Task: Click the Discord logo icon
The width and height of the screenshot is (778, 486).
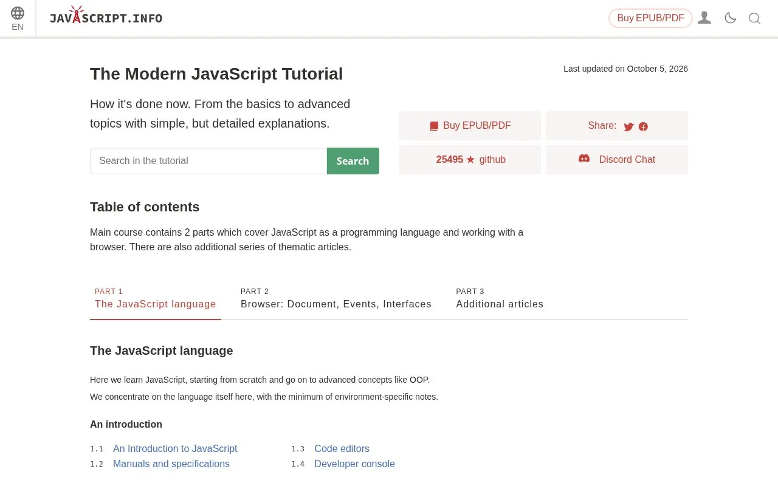Action: pos(584,159)
